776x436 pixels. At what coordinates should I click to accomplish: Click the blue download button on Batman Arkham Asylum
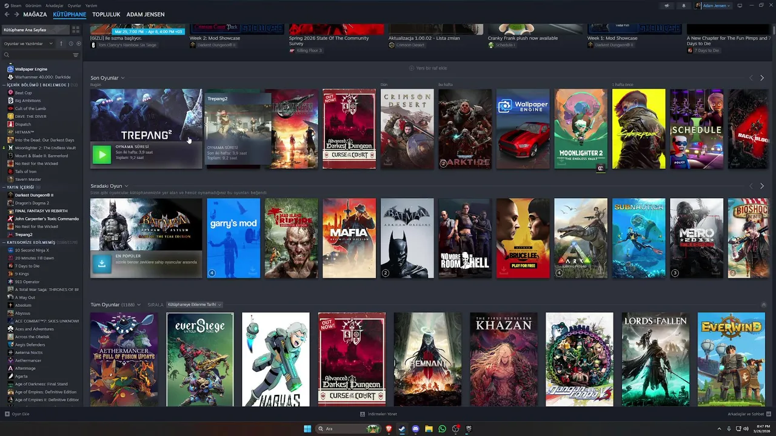102,263
